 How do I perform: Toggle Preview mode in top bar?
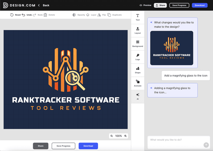[145, 5]
